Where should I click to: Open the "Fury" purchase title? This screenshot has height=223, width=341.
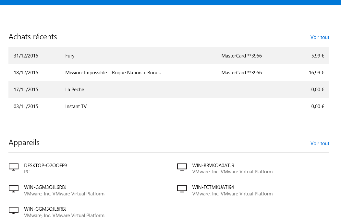tap(70, 56)
